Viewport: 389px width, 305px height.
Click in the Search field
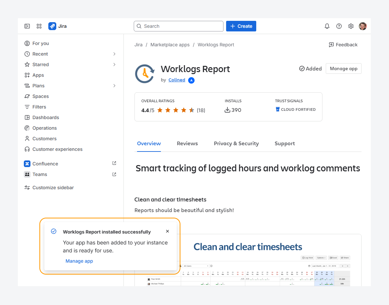point(179,26)
